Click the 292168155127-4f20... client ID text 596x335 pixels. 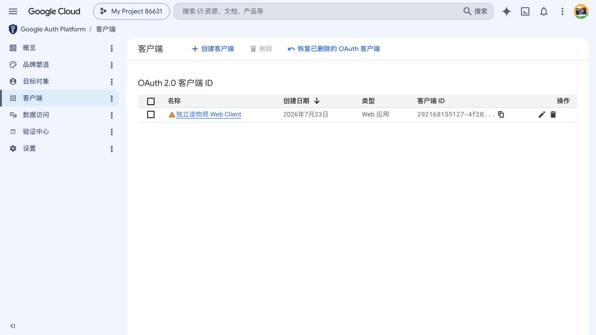point(456,114)
